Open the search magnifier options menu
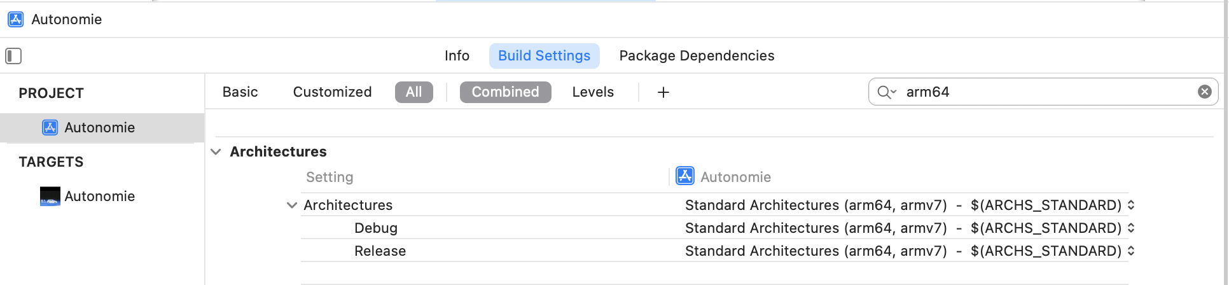This screenshot has width=1229, height=285. point(886,92)
